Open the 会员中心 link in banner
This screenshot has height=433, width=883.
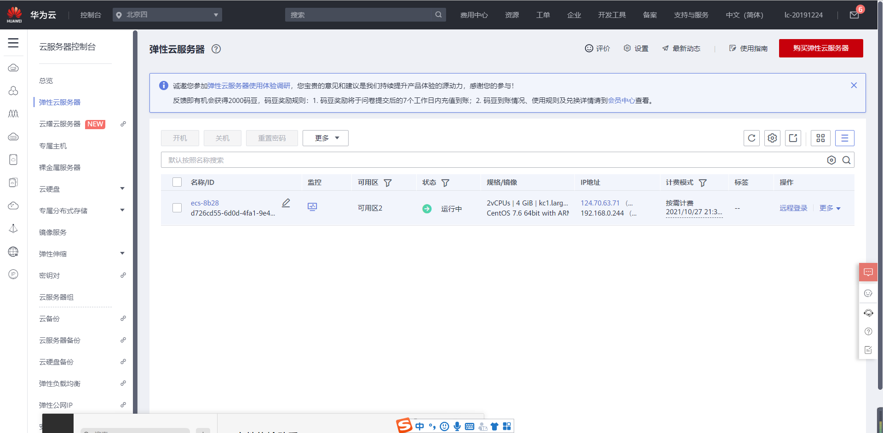click(621, 101)
